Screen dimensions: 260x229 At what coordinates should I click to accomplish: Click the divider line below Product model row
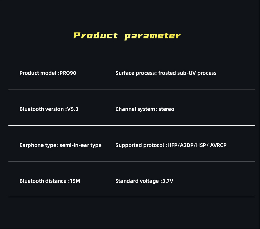point(132,90)
